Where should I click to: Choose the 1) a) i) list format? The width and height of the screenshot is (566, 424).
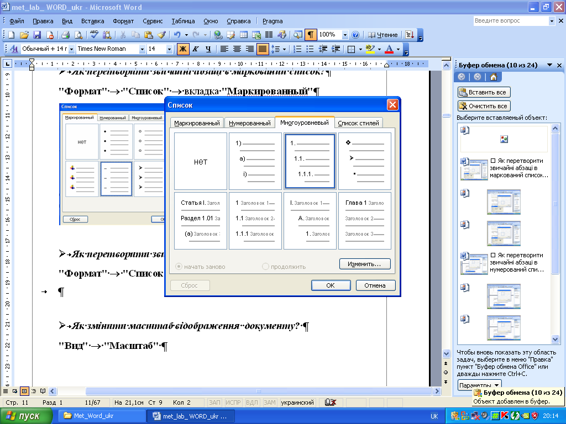255,161
